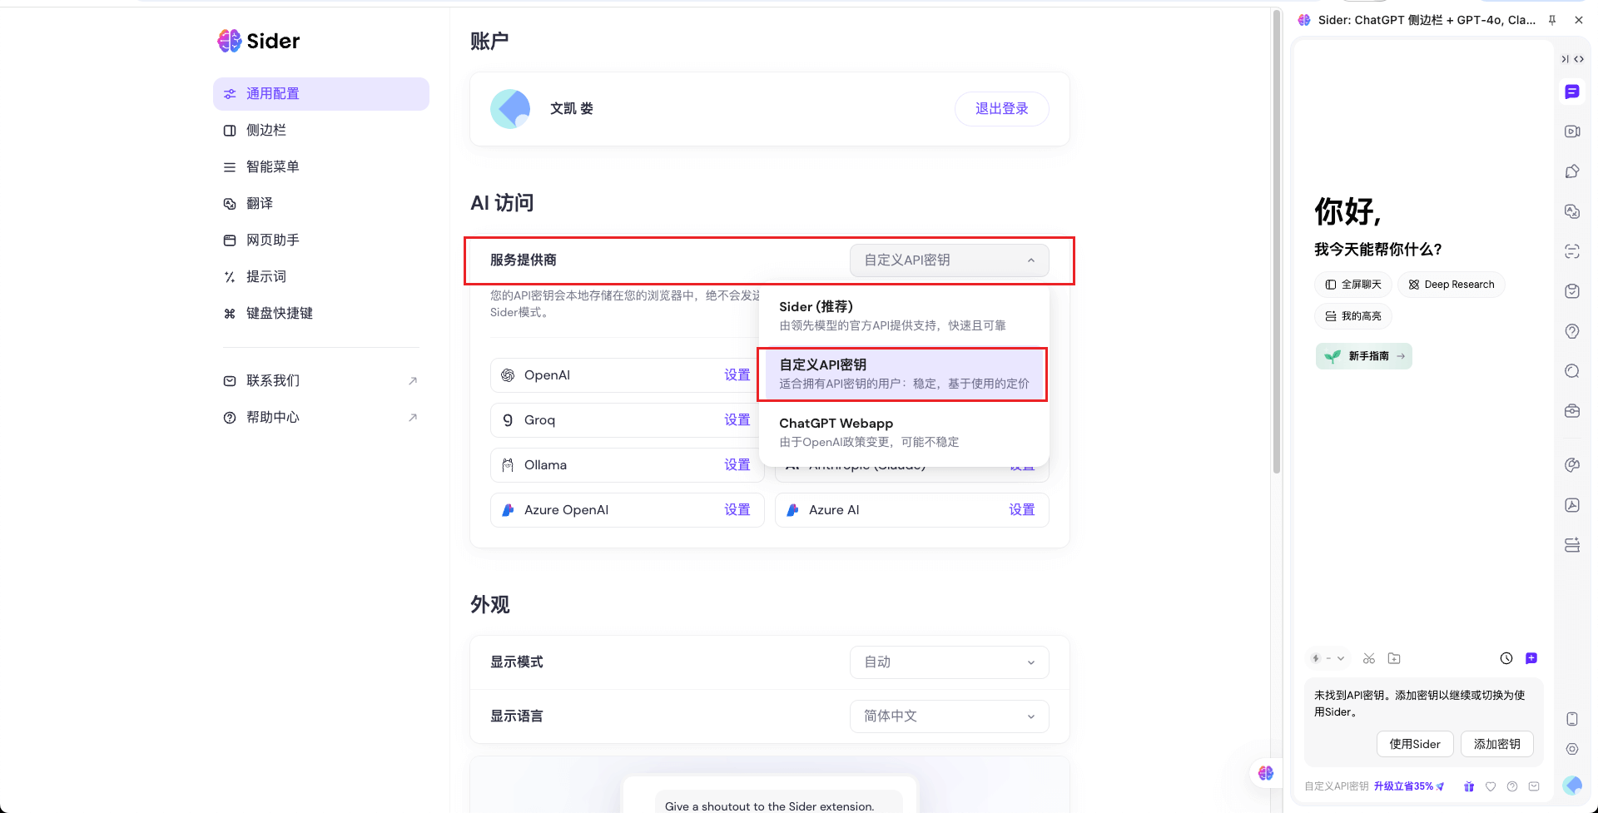The width and height of the screenshot is (1598, 813).
Task: Click the OCR screenshot scan icon
Action: click(x=1572, y=250)
